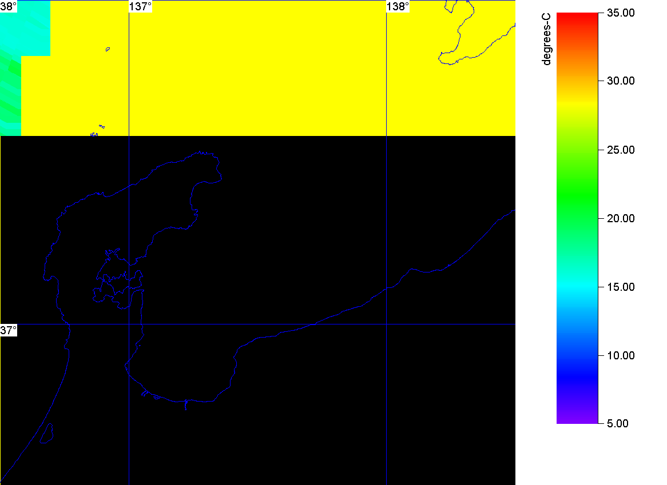Click the 15.00 colorbar tick label
This screenshot has width=667, height=485.
621,287
